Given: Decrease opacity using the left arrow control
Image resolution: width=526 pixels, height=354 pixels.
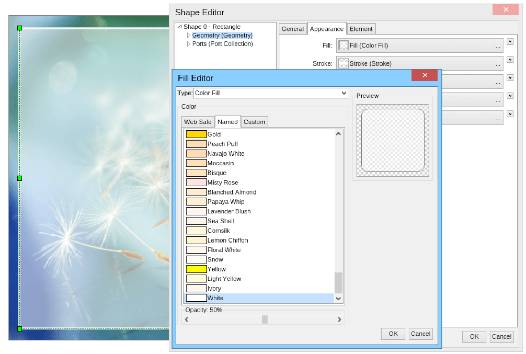Looking at the screenshot, I should [187, 319].
